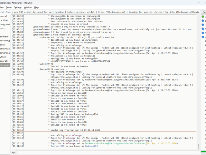Switch to the python channel

(x=3, y=57)
